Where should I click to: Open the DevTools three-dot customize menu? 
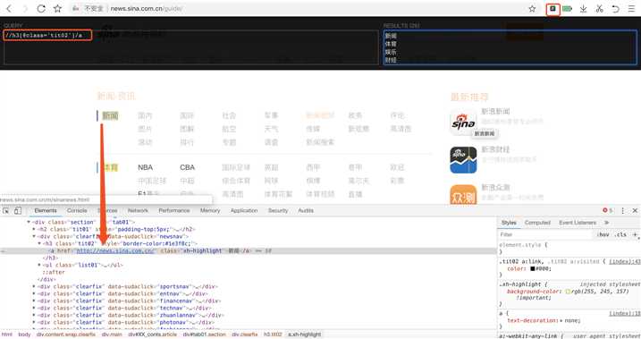coord(622,210)
